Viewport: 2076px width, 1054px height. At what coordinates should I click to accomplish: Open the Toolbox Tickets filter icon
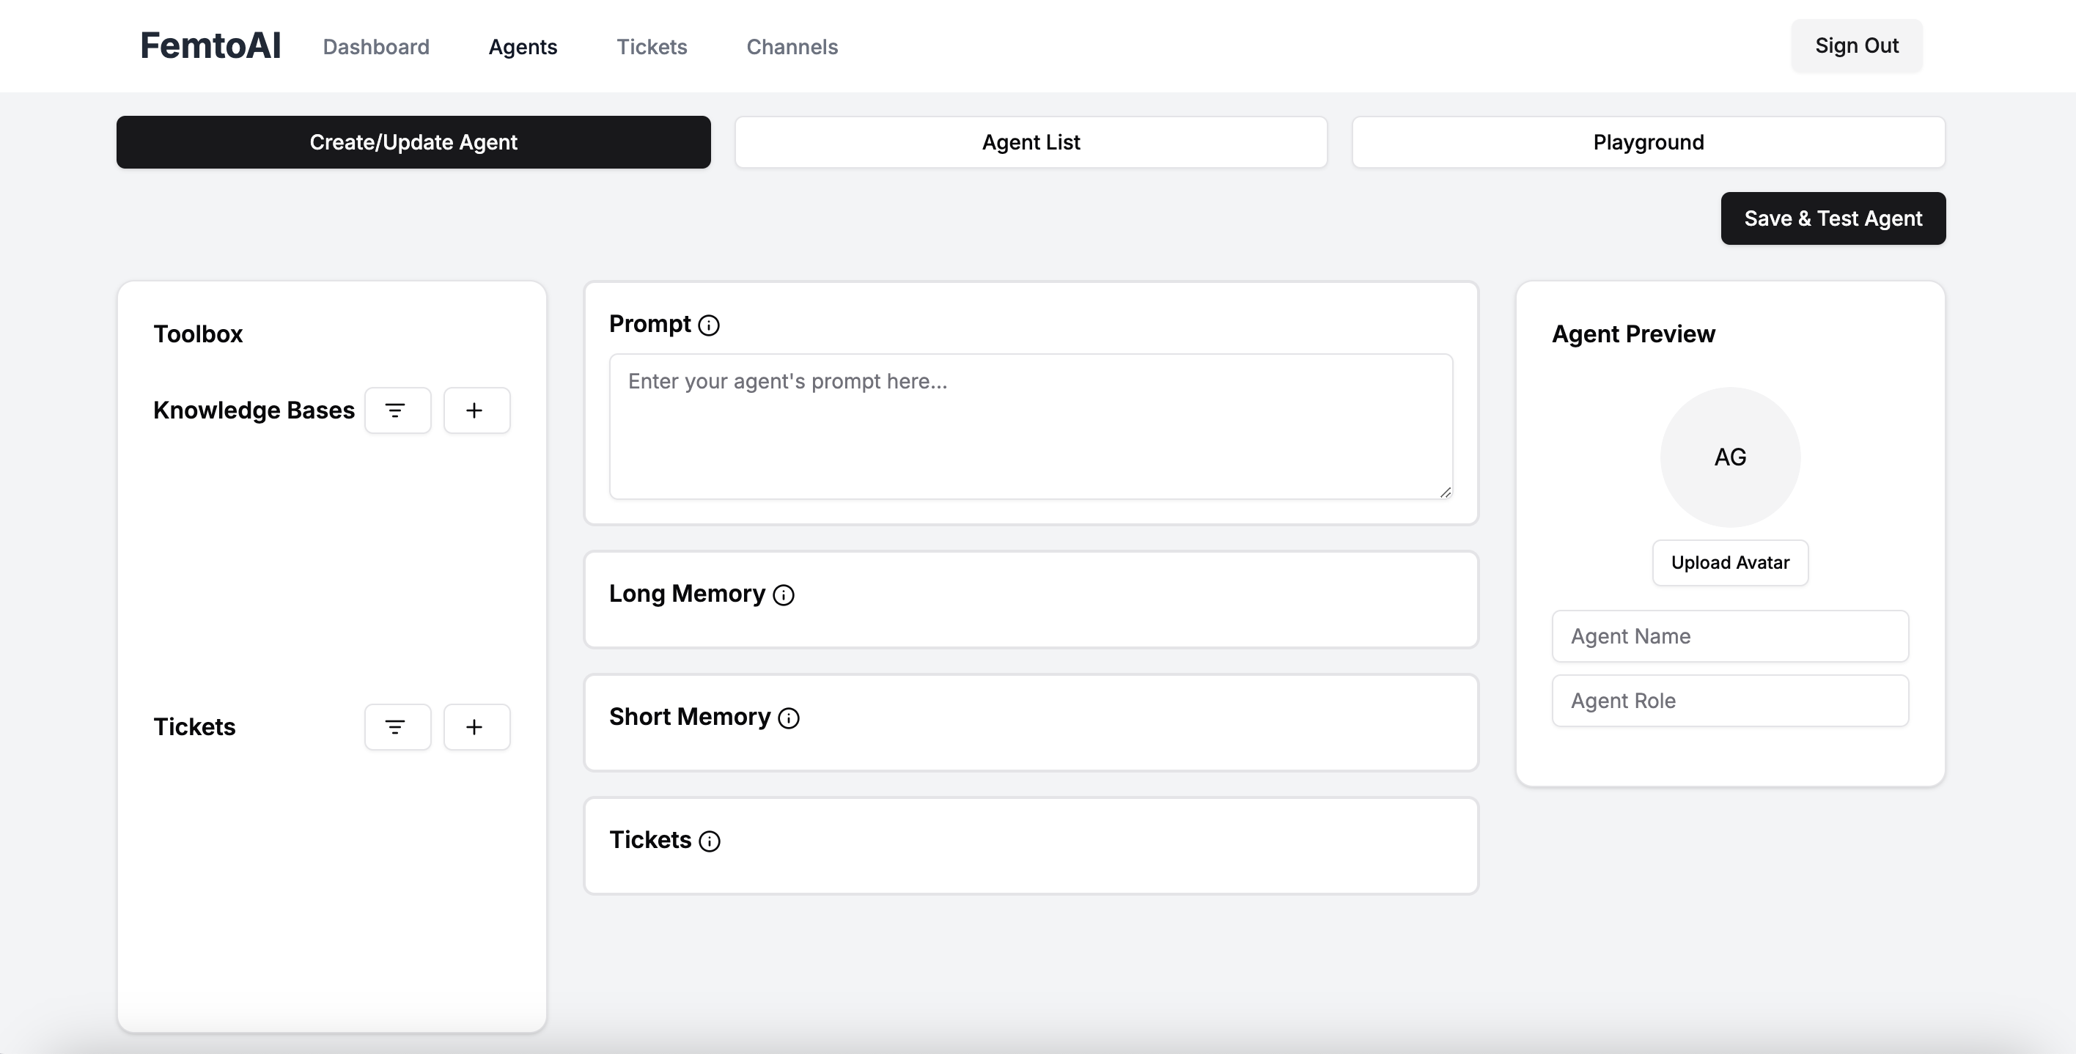(x=397, y=727)
